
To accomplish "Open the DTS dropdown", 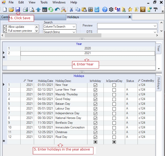I will [x=155, y=32].
